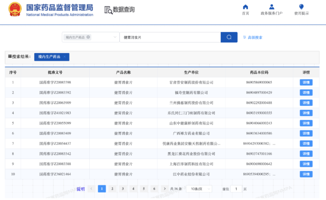Click drug code 86903747001166

[x=259, y=153]
